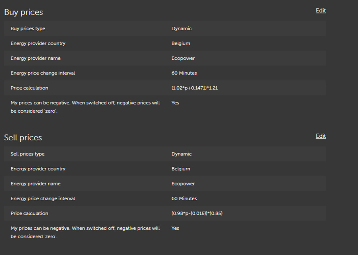Click Ecopower provider name in Sell prices
Image resolution: width=358 pixels, height=255 pixels.
click(x=183, y=184)
